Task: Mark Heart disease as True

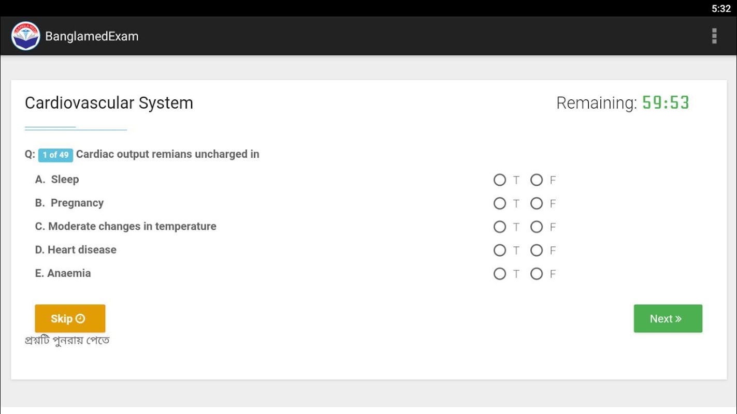Action: [500, 250]
